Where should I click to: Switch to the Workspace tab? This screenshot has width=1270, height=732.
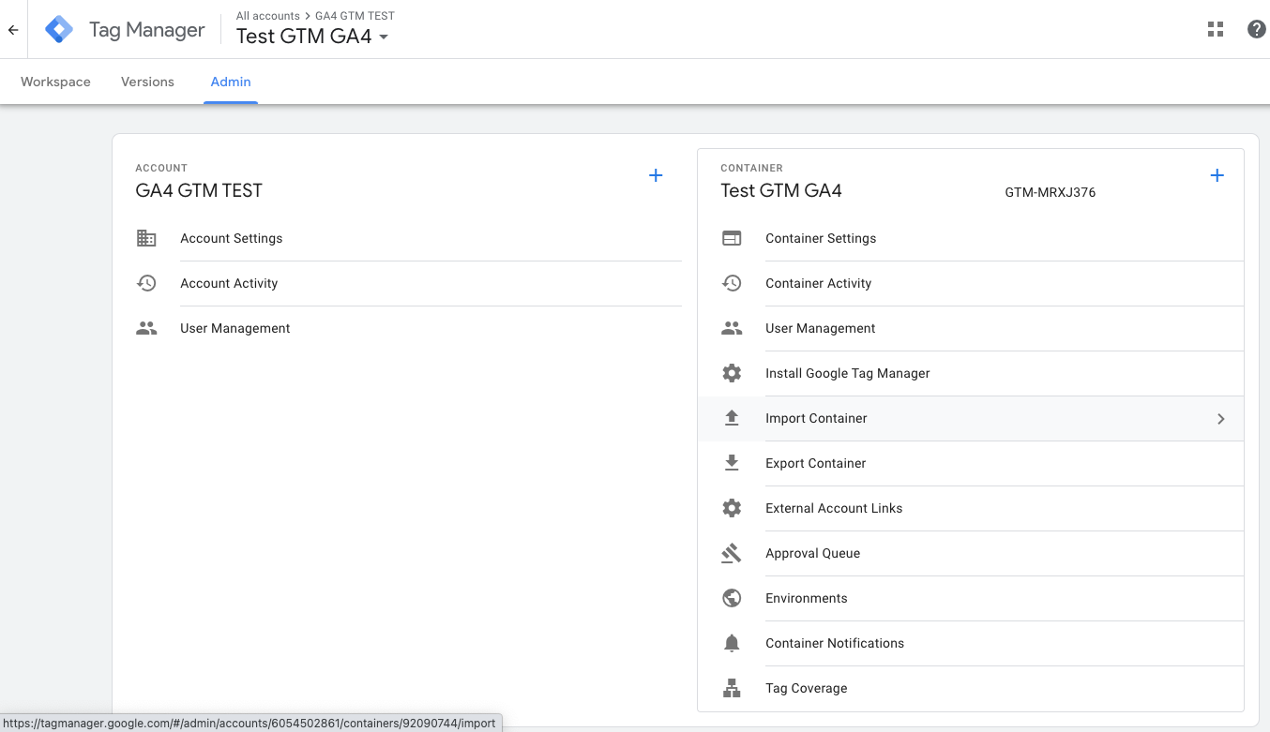point(55,82)
